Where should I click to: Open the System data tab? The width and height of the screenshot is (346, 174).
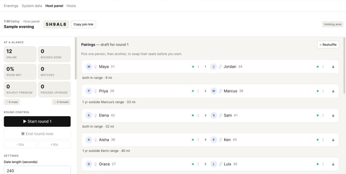[32, 6]
